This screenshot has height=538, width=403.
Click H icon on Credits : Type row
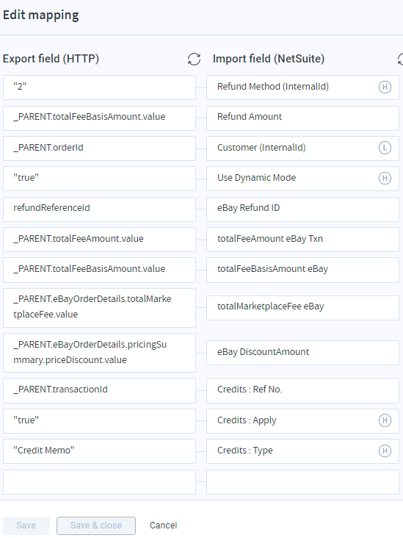385,451
